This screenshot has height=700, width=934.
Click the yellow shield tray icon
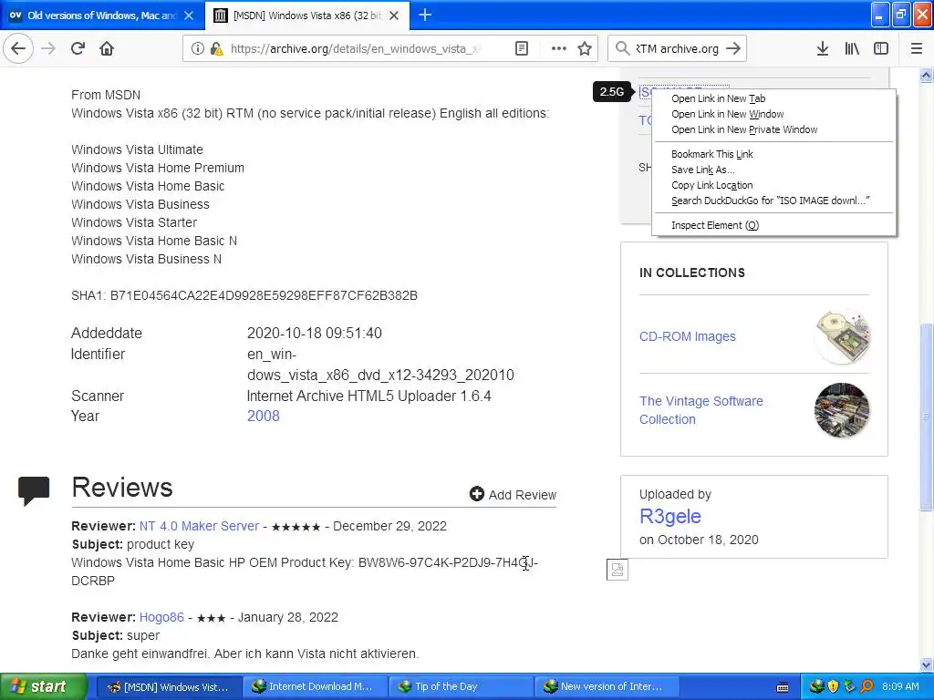point(833,686)
